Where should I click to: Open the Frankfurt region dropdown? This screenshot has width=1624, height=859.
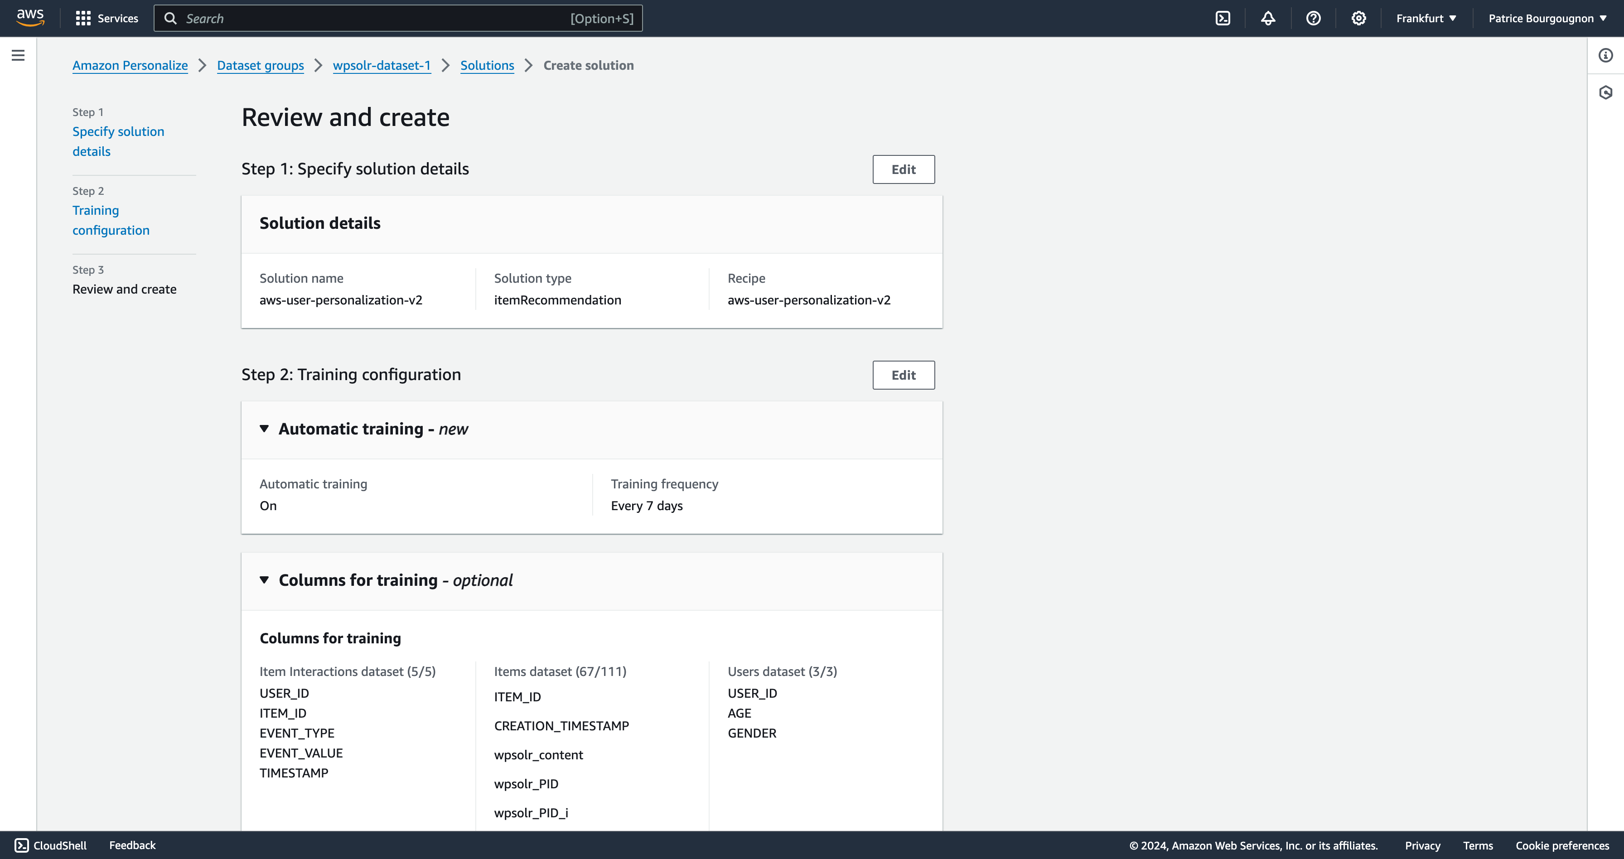(x=1426, y=18)
